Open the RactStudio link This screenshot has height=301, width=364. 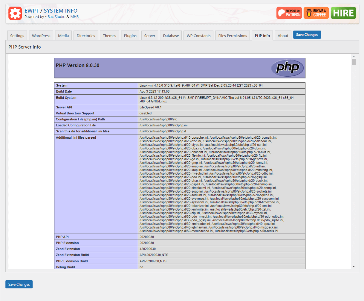56,17
